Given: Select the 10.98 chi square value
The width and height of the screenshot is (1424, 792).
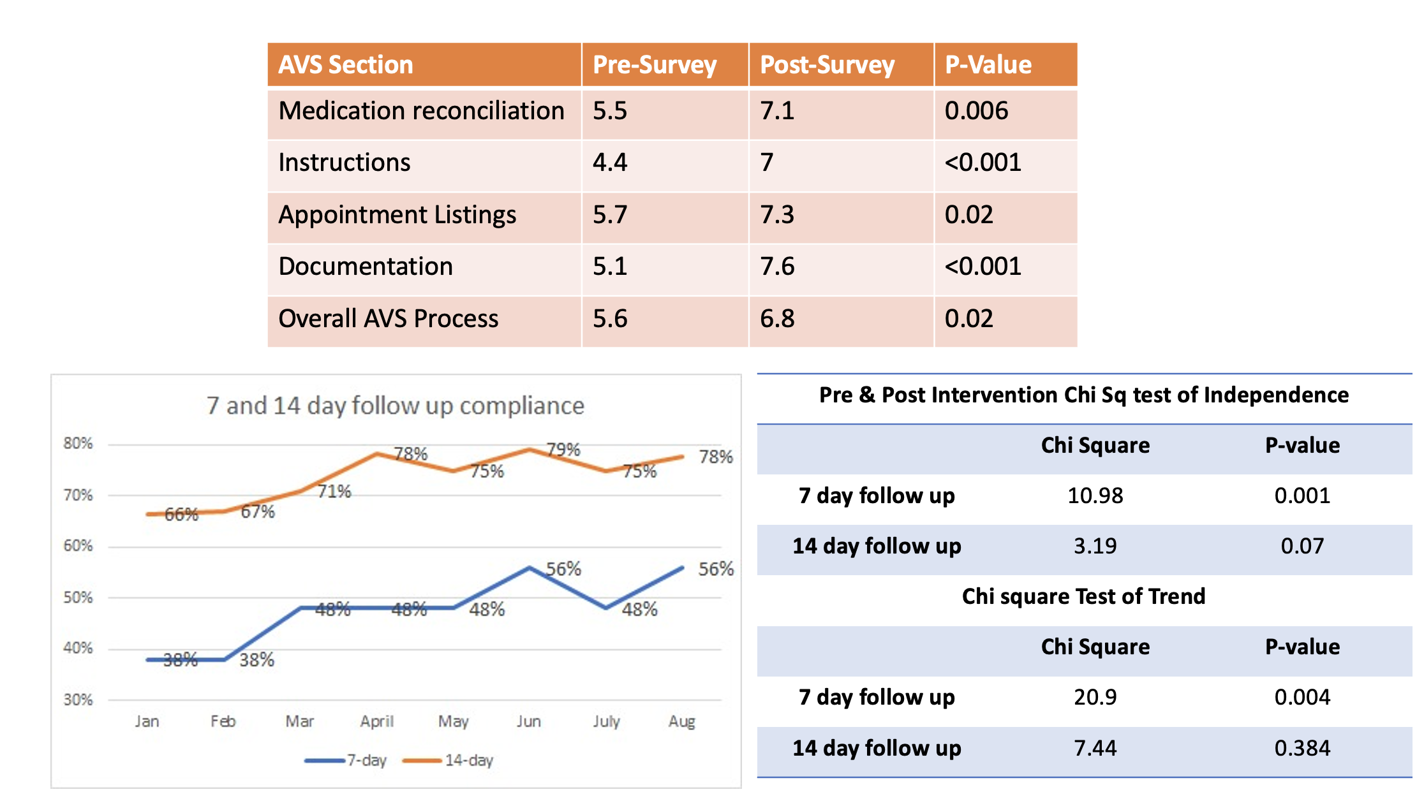Looking at the screenshot, I should [x=1095, y=495].
